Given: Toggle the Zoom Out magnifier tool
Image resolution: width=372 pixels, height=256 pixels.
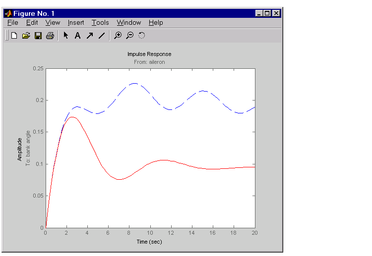Looking at the screenshot, I should coord(129,36).
